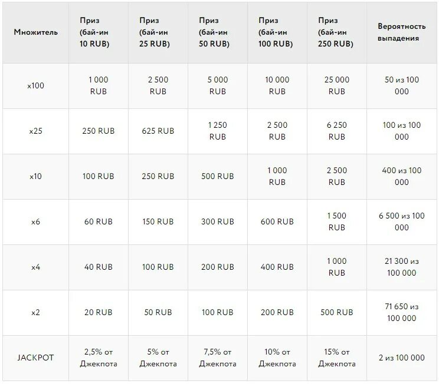439x384 pixels.
Task: Select the 2,5% от Джекпота cell
Action: (x=98, y=357)
